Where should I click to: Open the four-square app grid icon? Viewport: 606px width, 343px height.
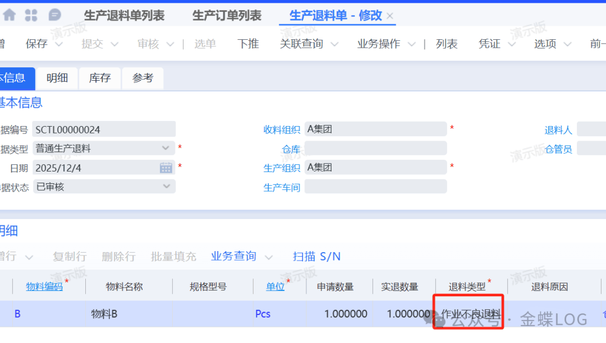(x=31, y=15)
